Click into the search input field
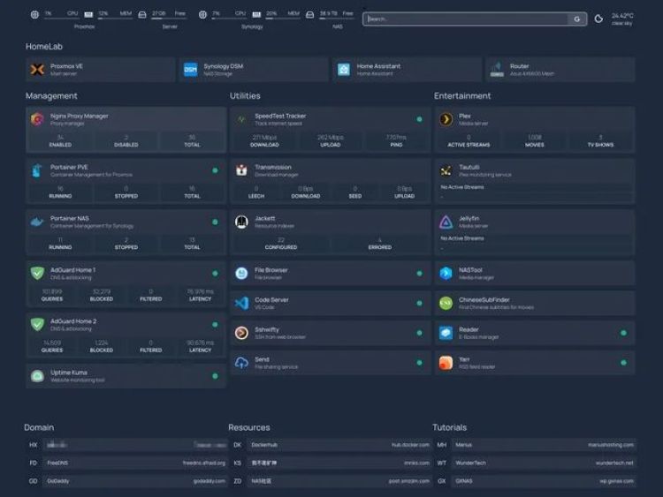663x497 pixels. tap(464, 19)
